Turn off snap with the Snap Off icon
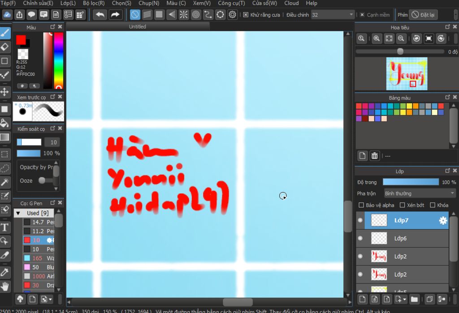The height and width of the screenshot is (313, 459). tap(135, 14)
